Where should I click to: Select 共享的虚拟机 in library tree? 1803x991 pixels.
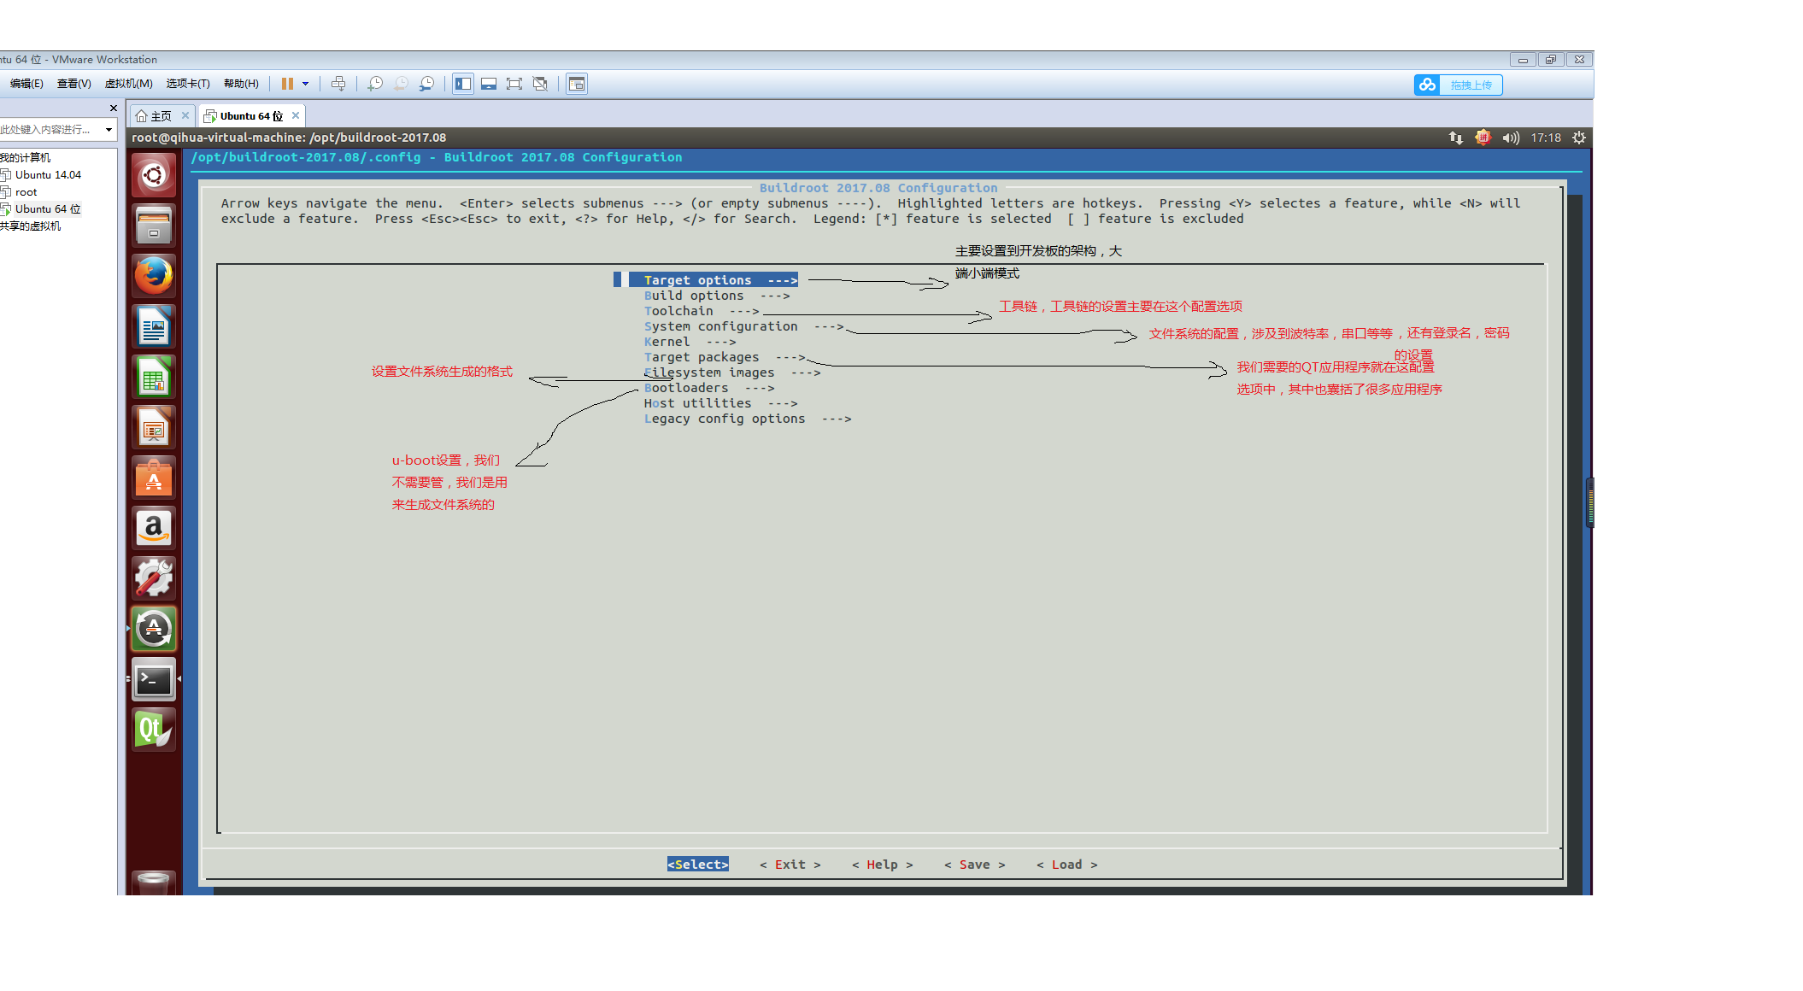31,226
